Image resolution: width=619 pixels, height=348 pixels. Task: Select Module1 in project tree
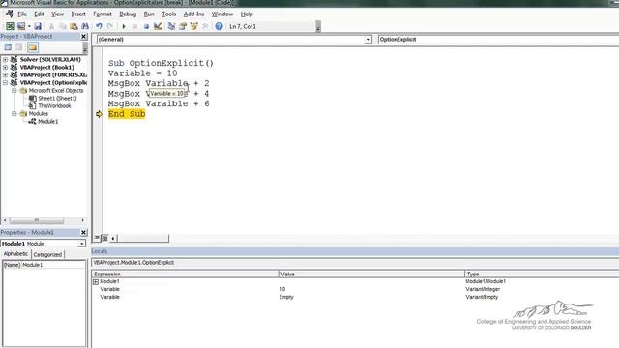tap(47, 122)
